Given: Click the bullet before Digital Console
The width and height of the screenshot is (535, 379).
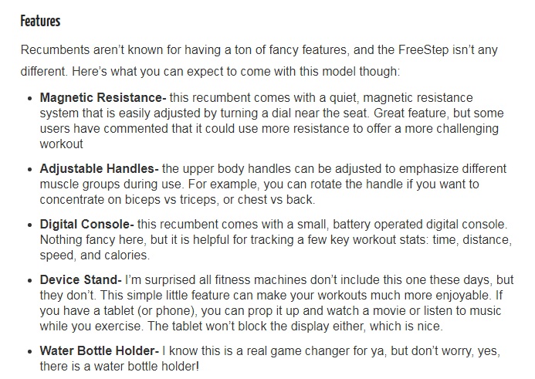Looking at the screenshot, I should (30, 225).
